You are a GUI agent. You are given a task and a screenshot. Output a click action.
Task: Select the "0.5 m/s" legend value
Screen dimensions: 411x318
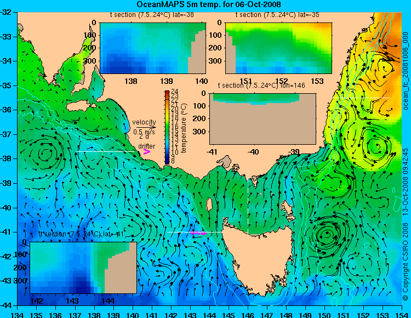tap(144, 132)
